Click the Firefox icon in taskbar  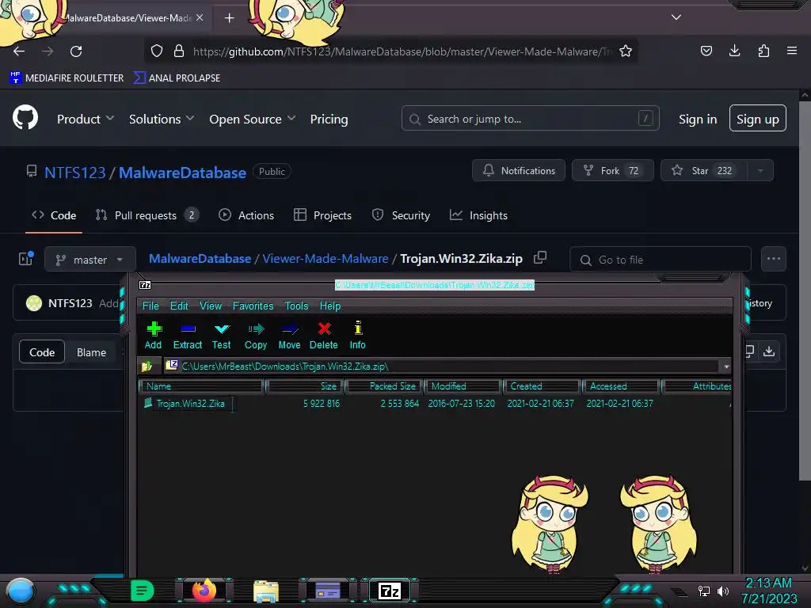[204, 591]
